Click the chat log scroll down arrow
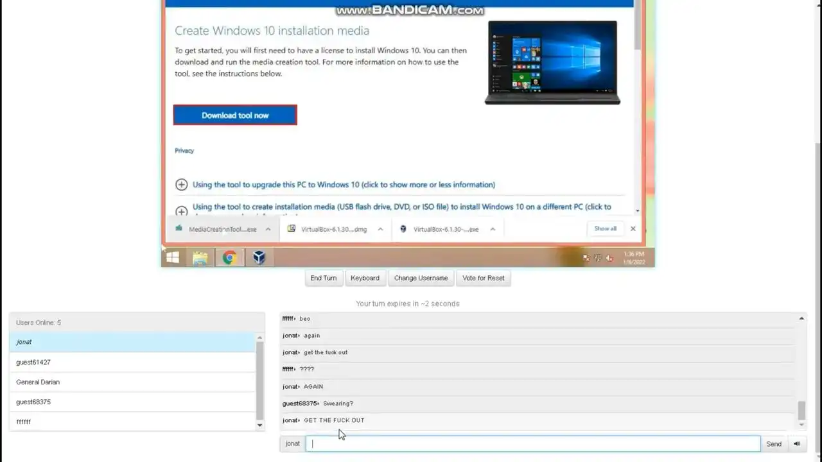The image size is (822, 462). 801,425
